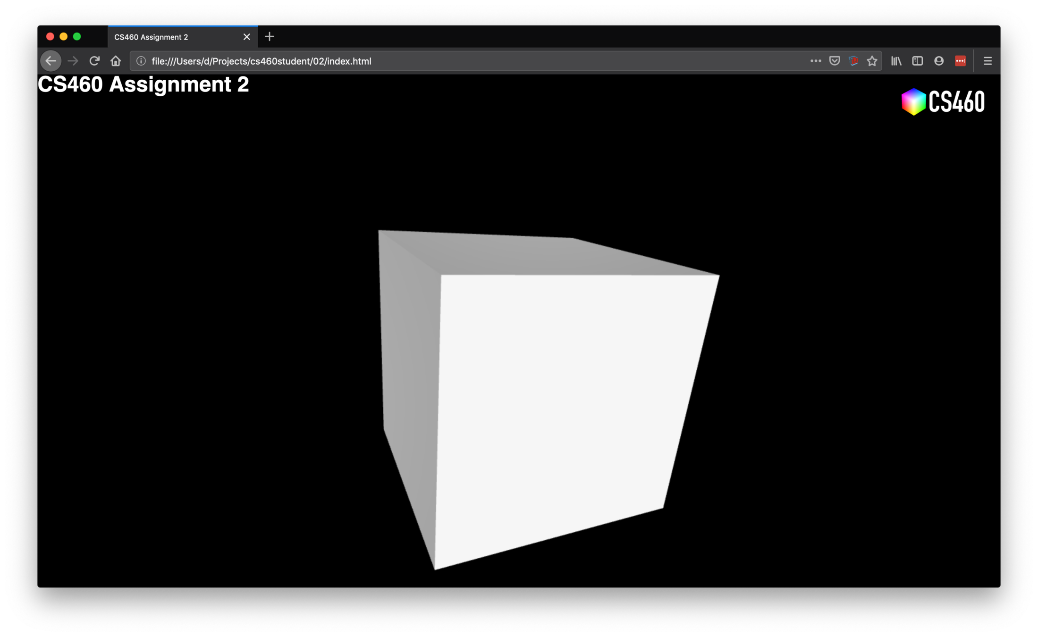Go to the browser Home page
The height and width of the screenshot is (637, 1038).
click(x=116, y=61)
